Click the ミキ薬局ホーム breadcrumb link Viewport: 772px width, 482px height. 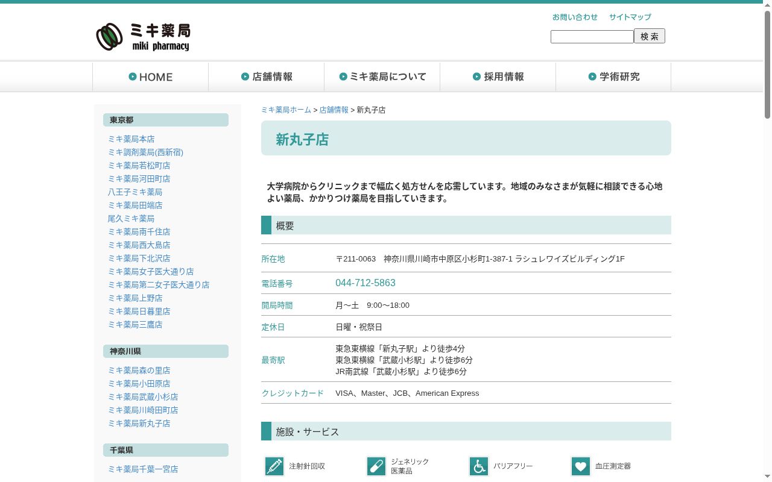(x=286, y=110)
